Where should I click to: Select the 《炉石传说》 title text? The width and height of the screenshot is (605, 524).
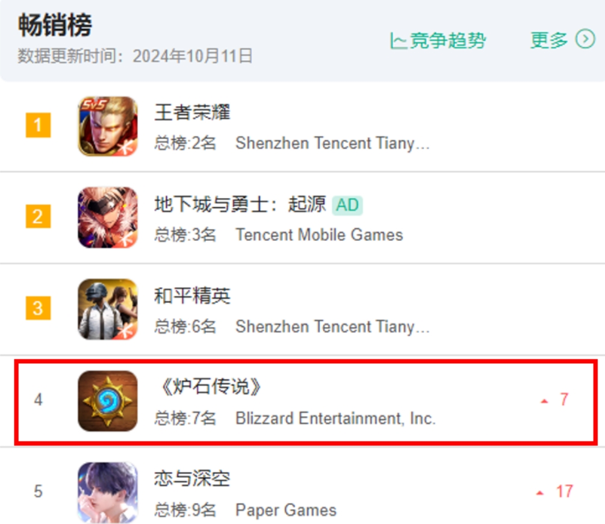(x=211, y=387)
